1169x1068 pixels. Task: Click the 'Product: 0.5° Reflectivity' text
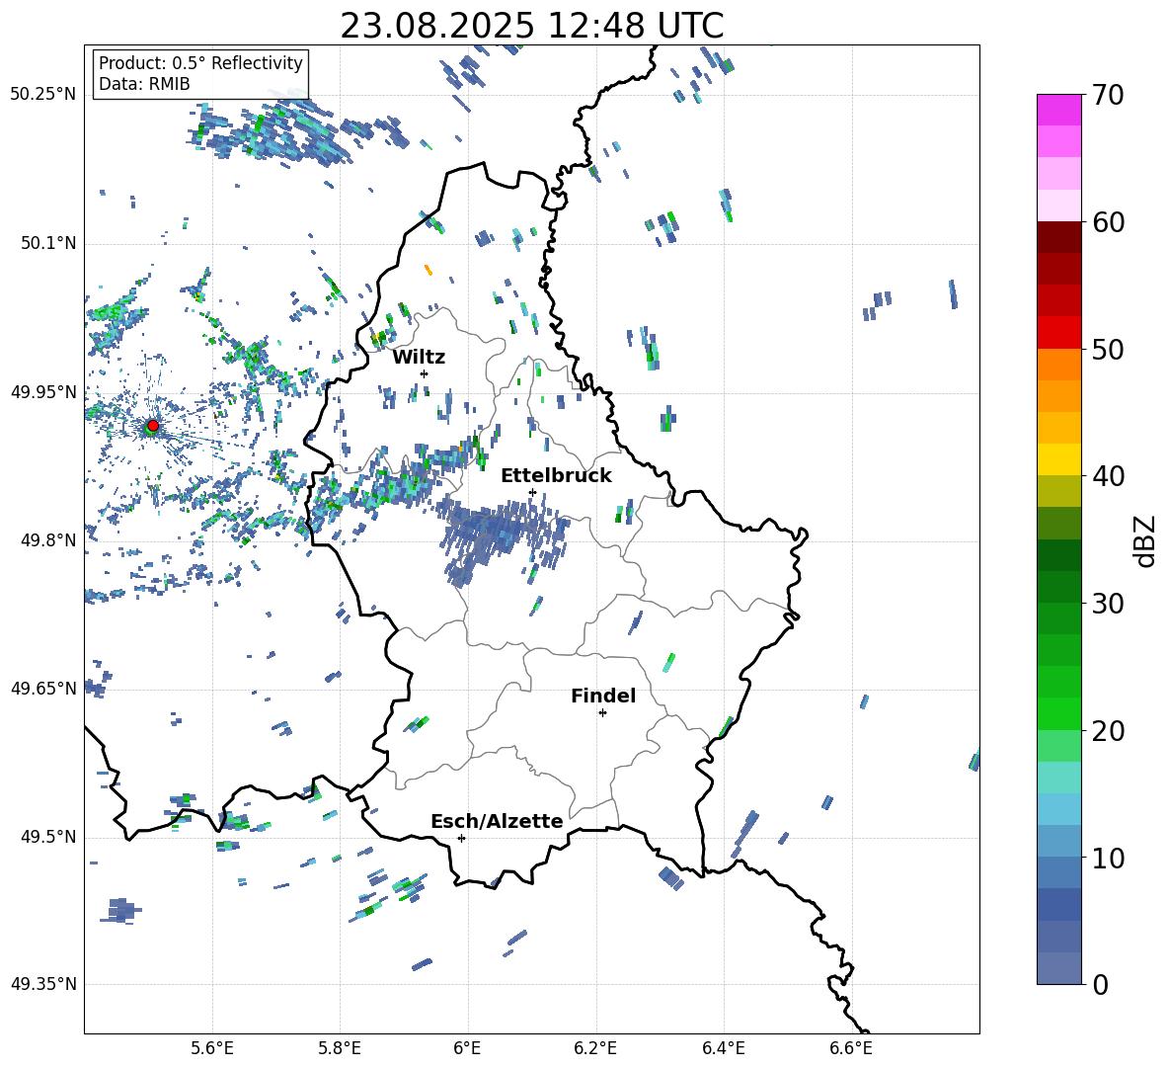coord(200,62)
